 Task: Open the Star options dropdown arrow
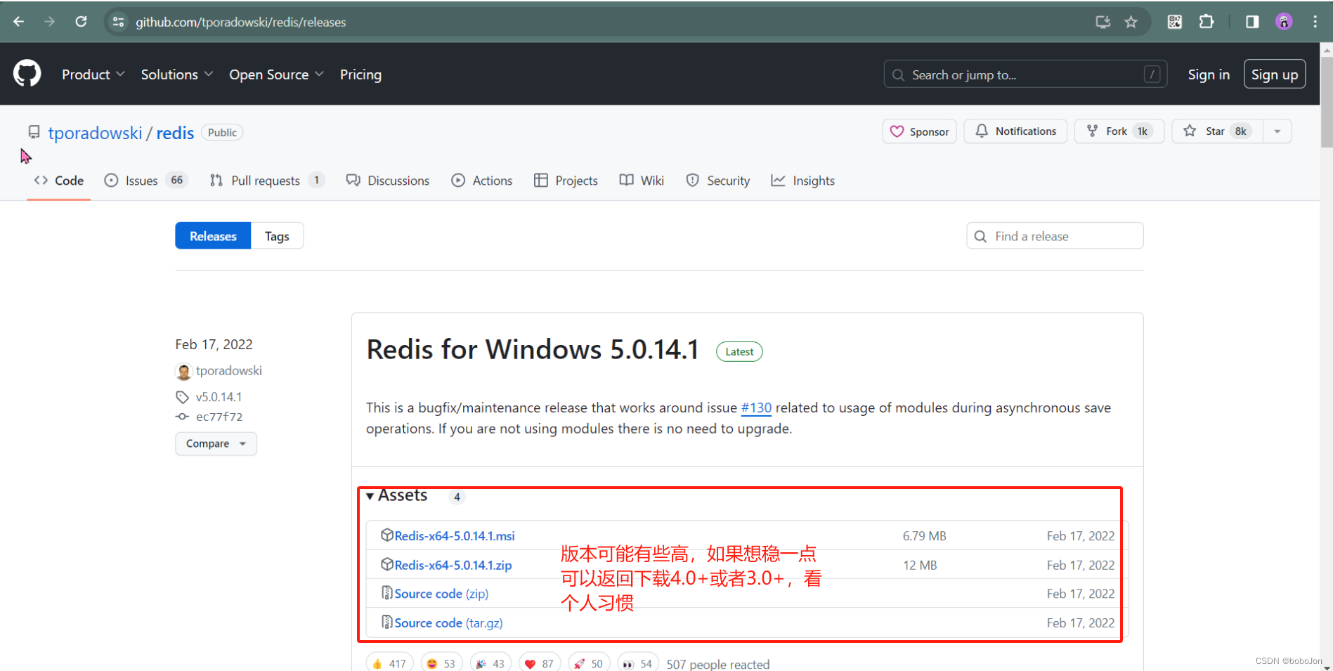1277,131
